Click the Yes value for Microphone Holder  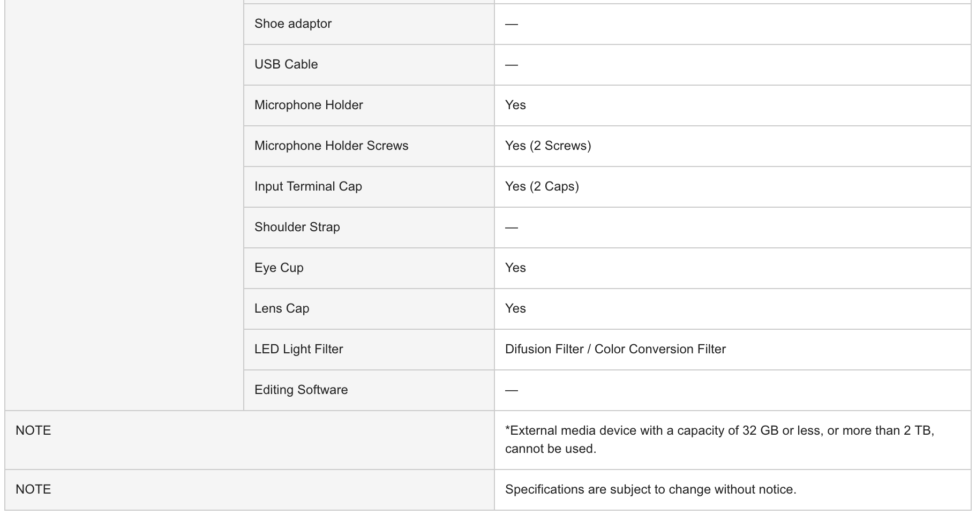tap(515, 105)
